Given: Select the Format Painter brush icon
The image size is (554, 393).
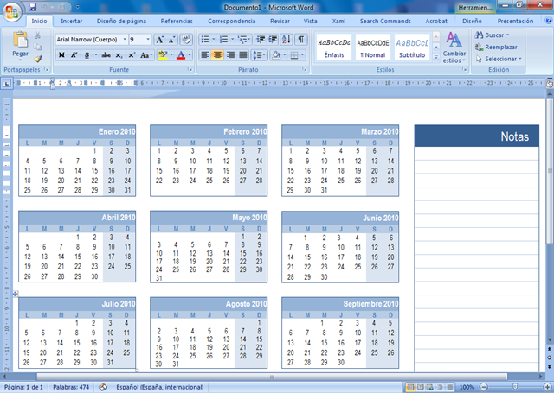Looking at the screenshot, I should point(38,59).
